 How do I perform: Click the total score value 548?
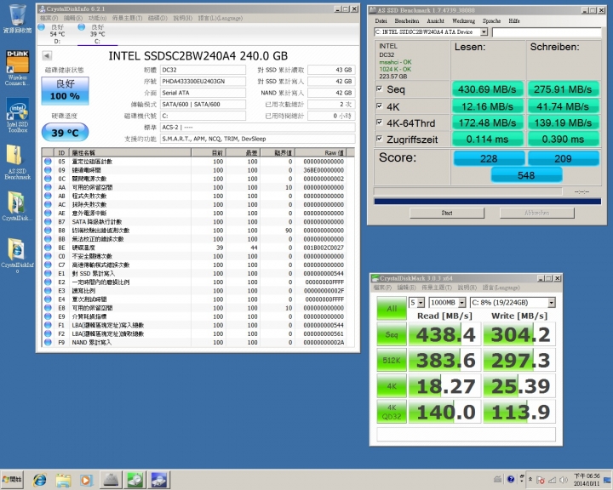click(526, 175)
